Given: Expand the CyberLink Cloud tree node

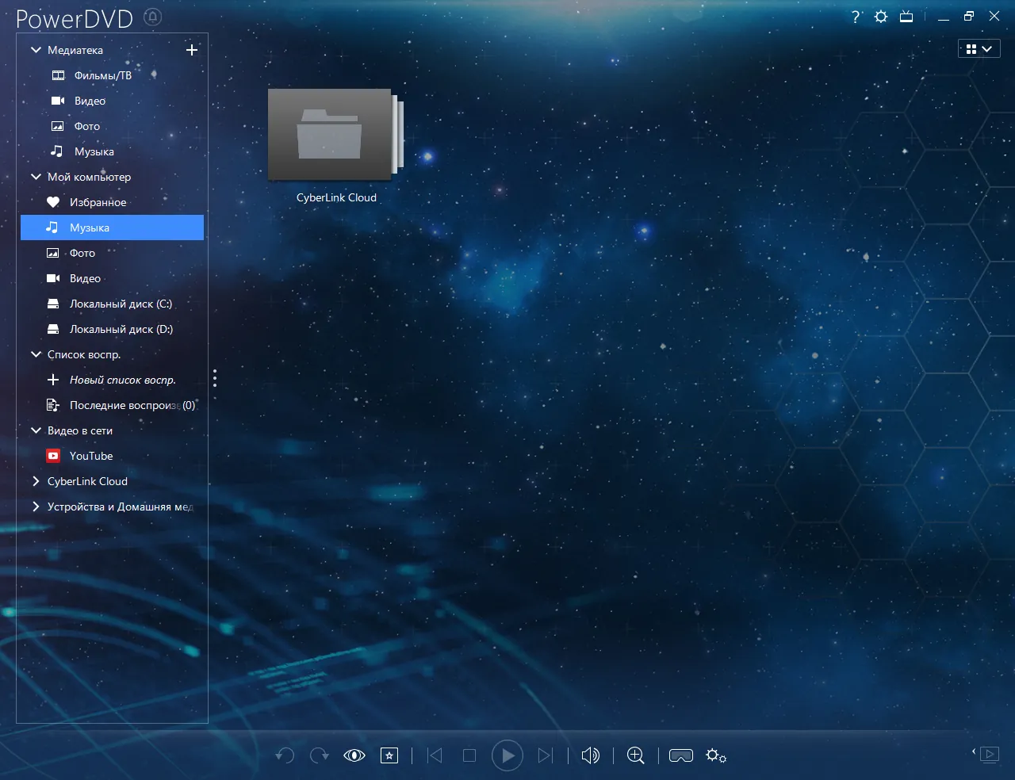Looking at the screenshot, I should (x=36, y=481).
